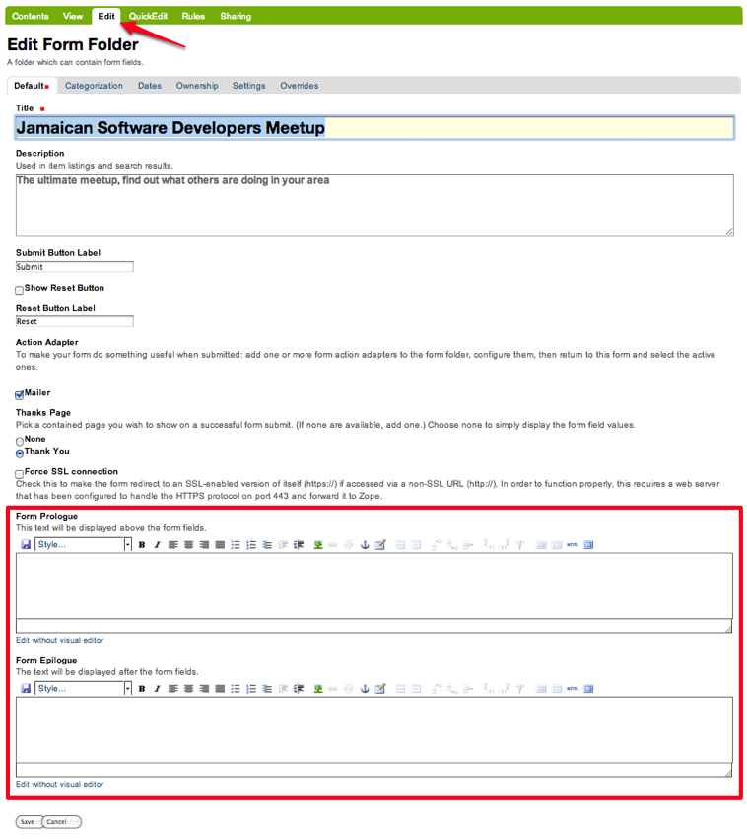The image size is (747, 839).
Task: Toggle bold in Form Epilogue editor
Action: 142,688
